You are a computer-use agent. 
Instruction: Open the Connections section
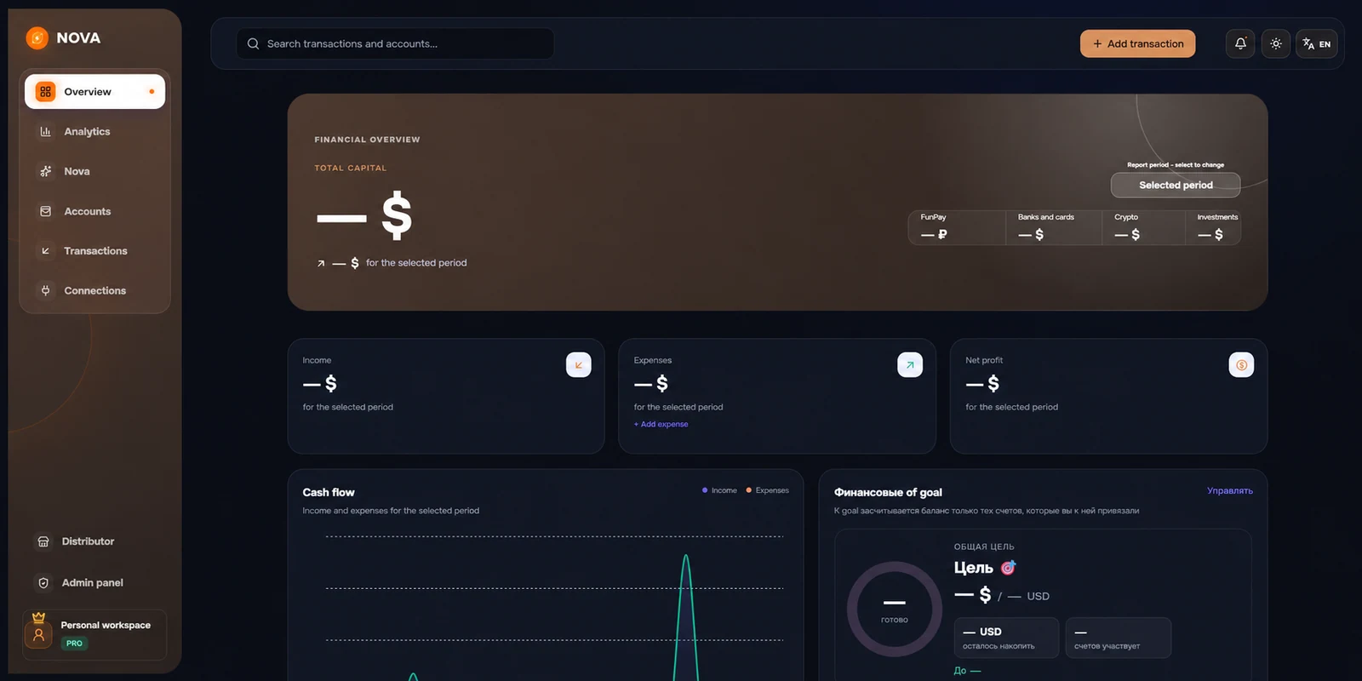94,290
